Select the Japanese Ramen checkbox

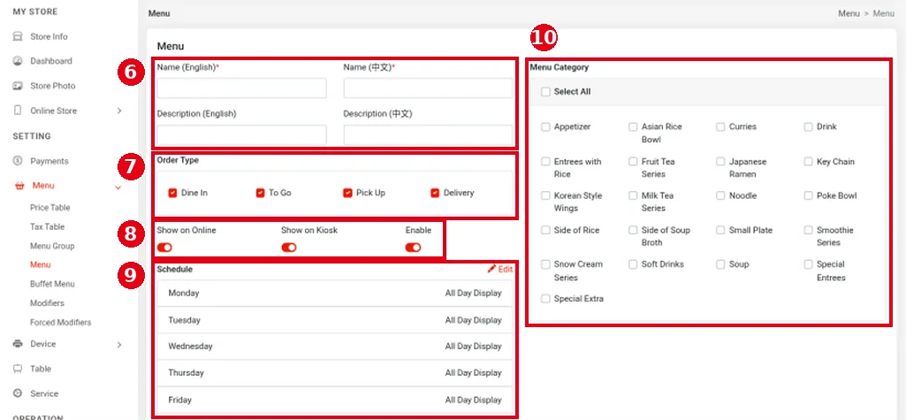(x=720, y=162)
